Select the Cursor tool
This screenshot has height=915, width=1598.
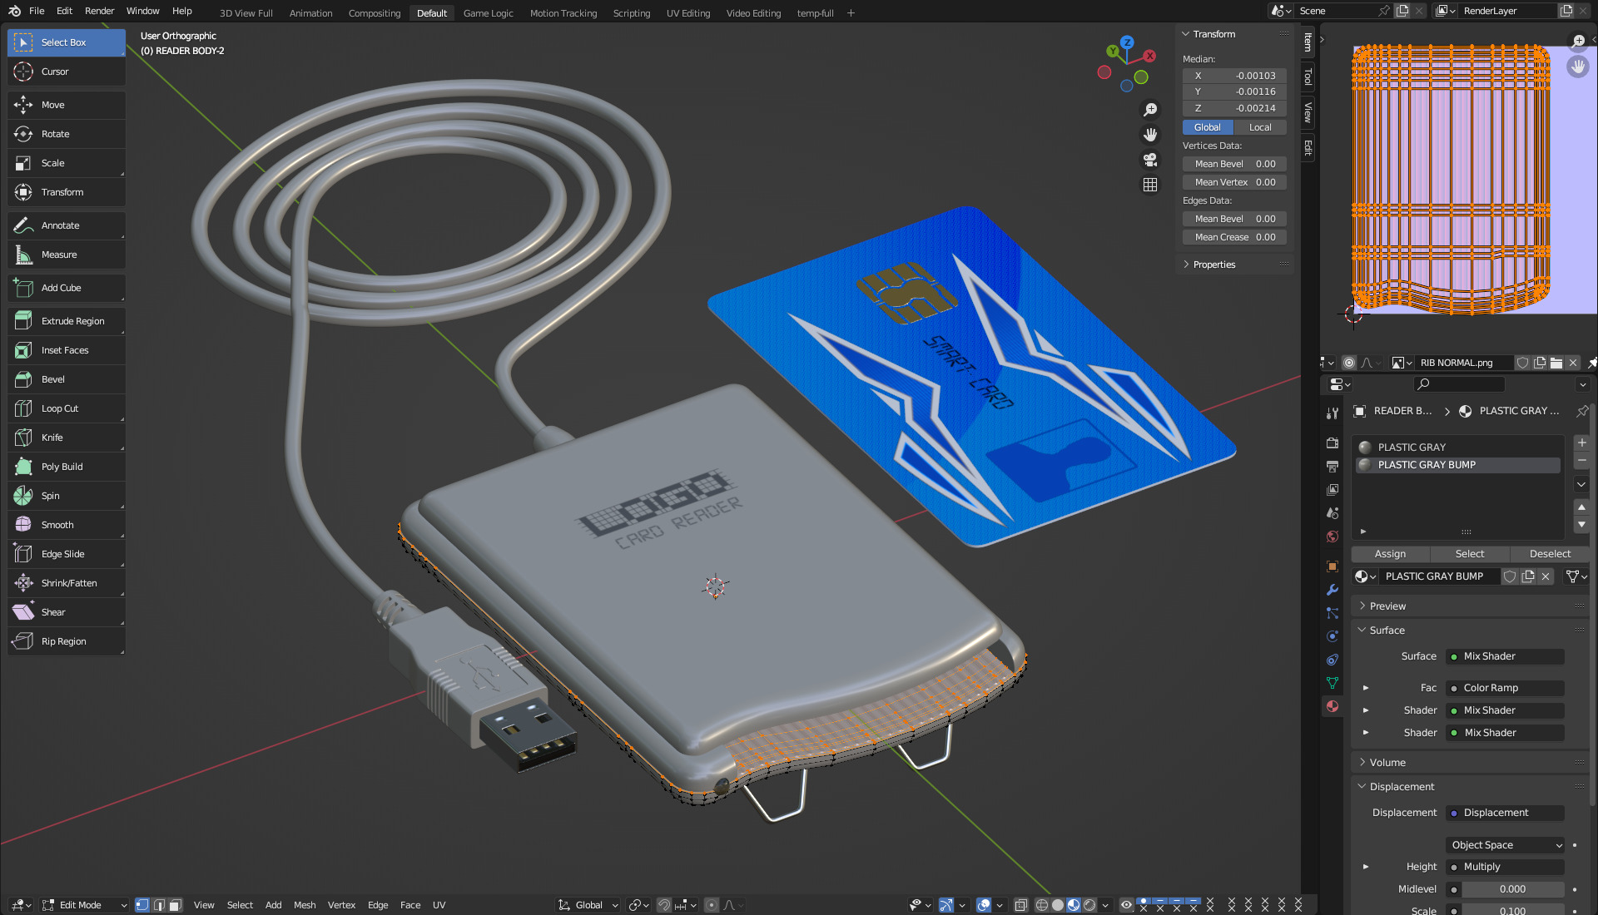(x=67, y=72)
